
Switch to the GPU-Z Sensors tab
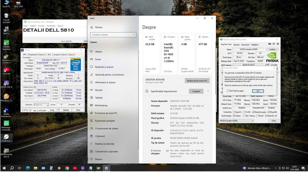point(236,45)
